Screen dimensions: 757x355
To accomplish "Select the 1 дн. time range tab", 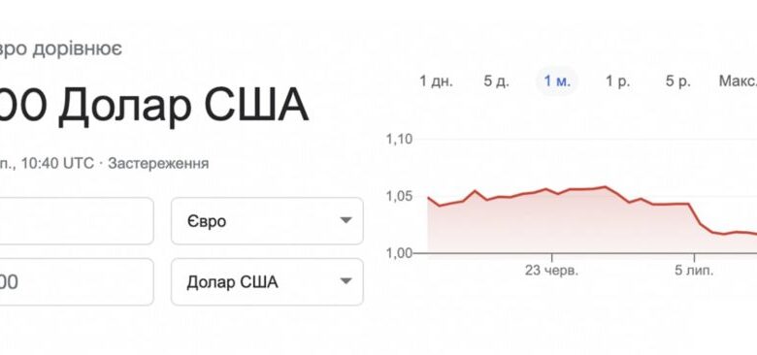I will [x=436, y=81].
